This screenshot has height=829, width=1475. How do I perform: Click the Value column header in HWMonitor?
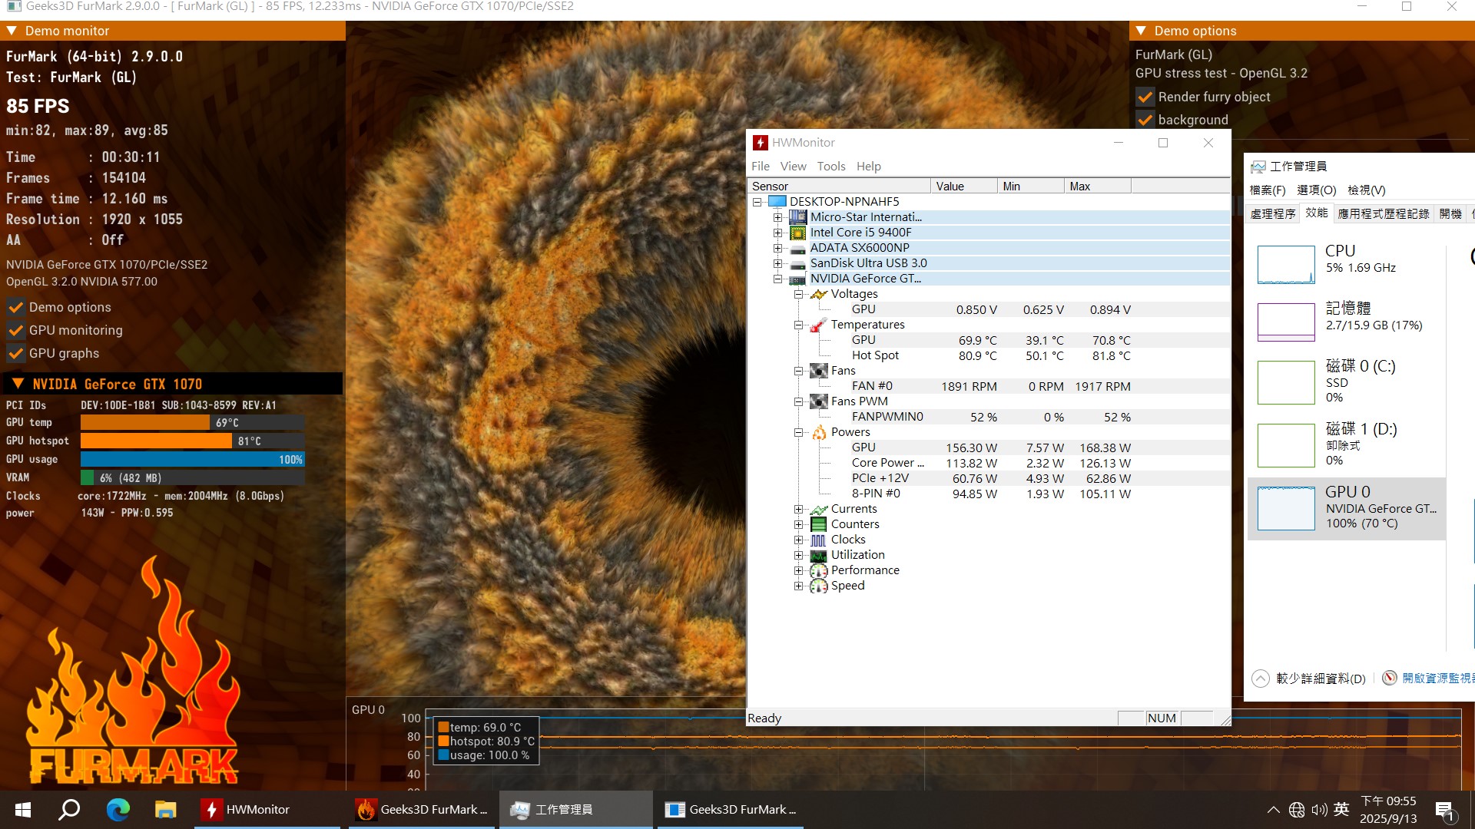[x=964, y=187]
